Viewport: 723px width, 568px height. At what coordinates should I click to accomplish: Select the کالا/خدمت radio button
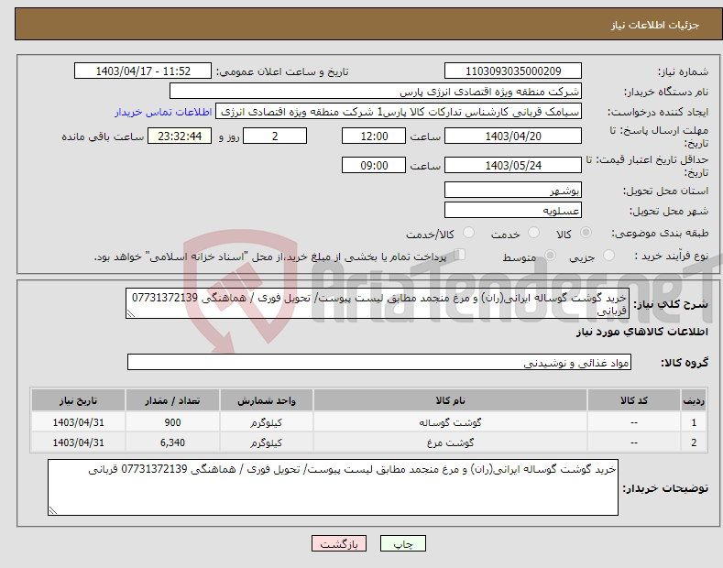468,233
